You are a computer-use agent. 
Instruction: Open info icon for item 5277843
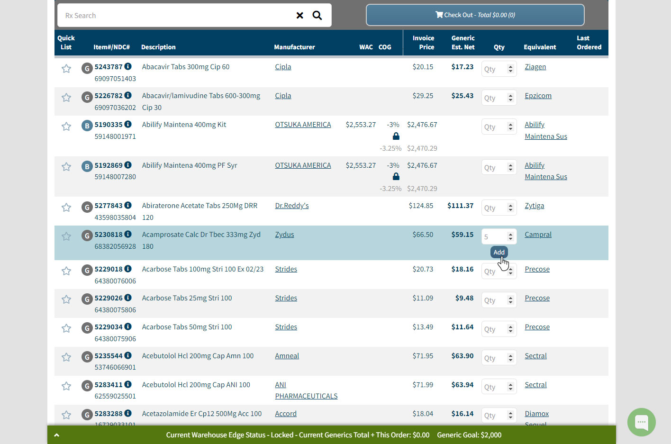(x=128, y=205)
